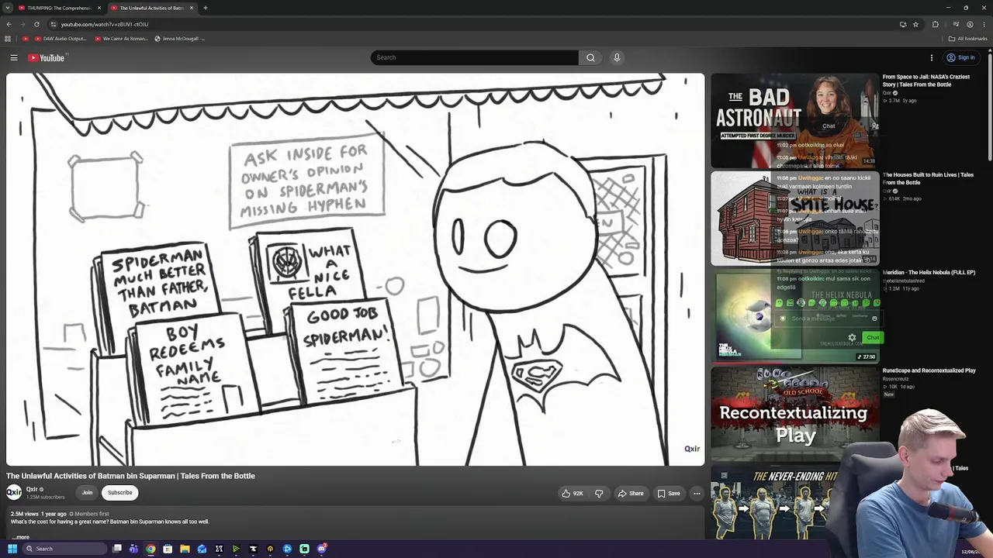This screenshot has height=558, width=993.
Task: Open the Jenna McDougall bookmark
Action: pos(179,39)
